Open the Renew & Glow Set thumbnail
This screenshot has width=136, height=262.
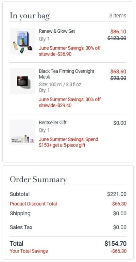point(22,41)
